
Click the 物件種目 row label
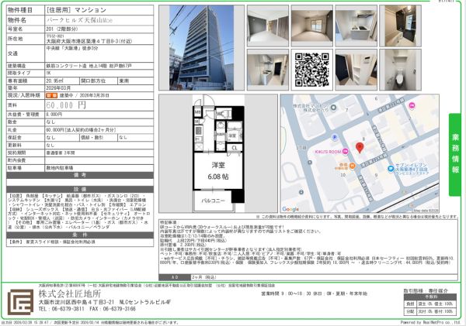click(x=20, y=10)
